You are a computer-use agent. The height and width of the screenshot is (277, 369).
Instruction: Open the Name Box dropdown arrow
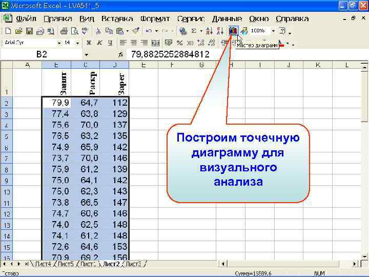tap(87, 55)
